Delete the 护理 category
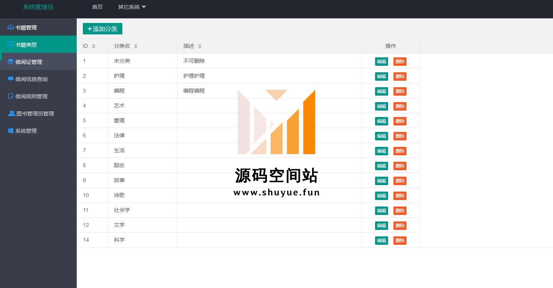Image resolution: width=553 pixels, height=288 pixels. 400,76
